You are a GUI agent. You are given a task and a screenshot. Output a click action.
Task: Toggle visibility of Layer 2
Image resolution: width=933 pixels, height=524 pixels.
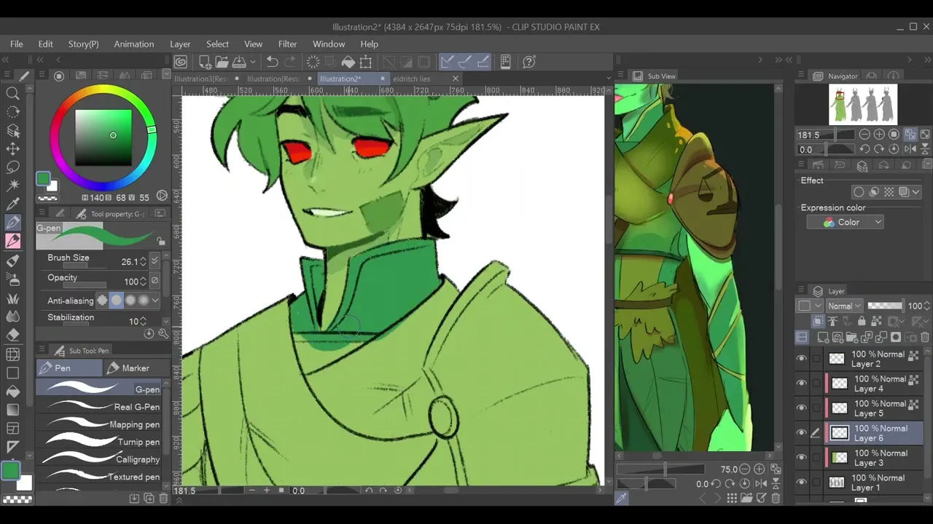click(802, 359)
